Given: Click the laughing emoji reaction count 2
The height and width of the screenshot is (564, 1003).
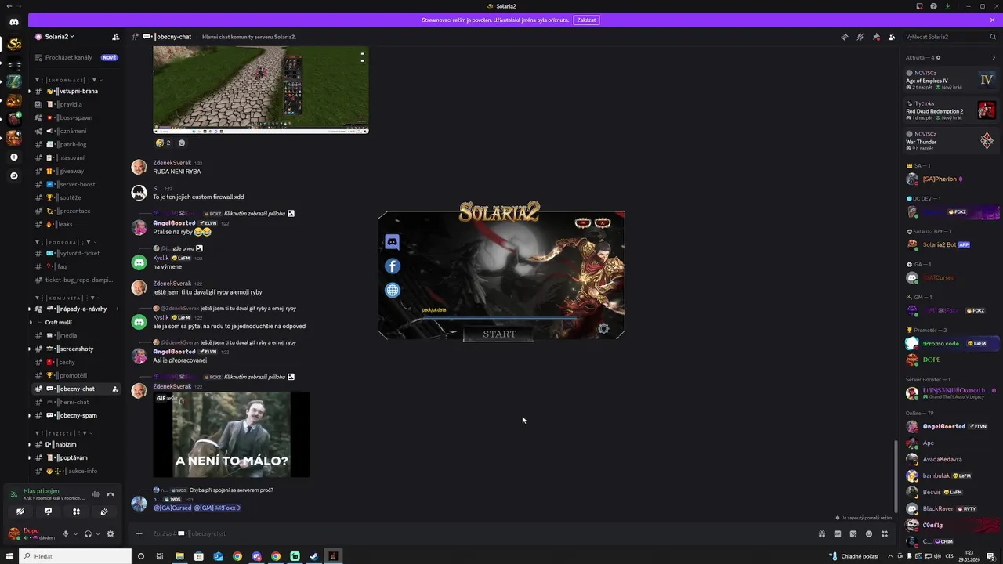Looking at the screenshot, I should 163,143.
